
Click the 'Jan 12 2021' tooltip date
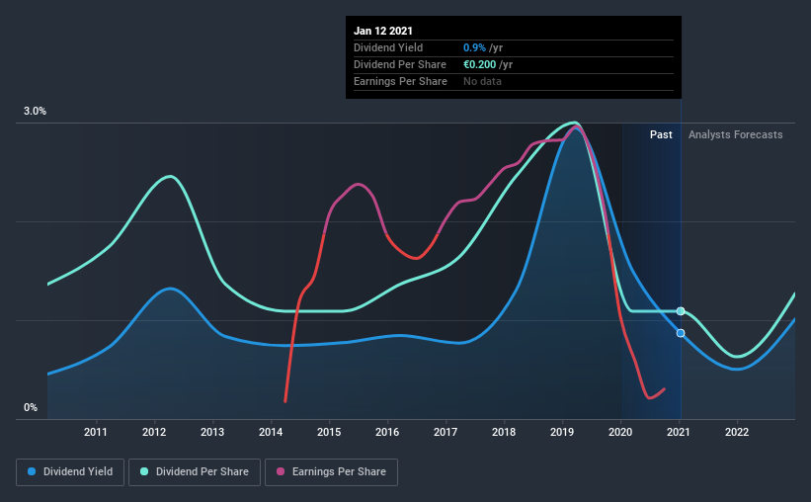click(x=383, y=31)
